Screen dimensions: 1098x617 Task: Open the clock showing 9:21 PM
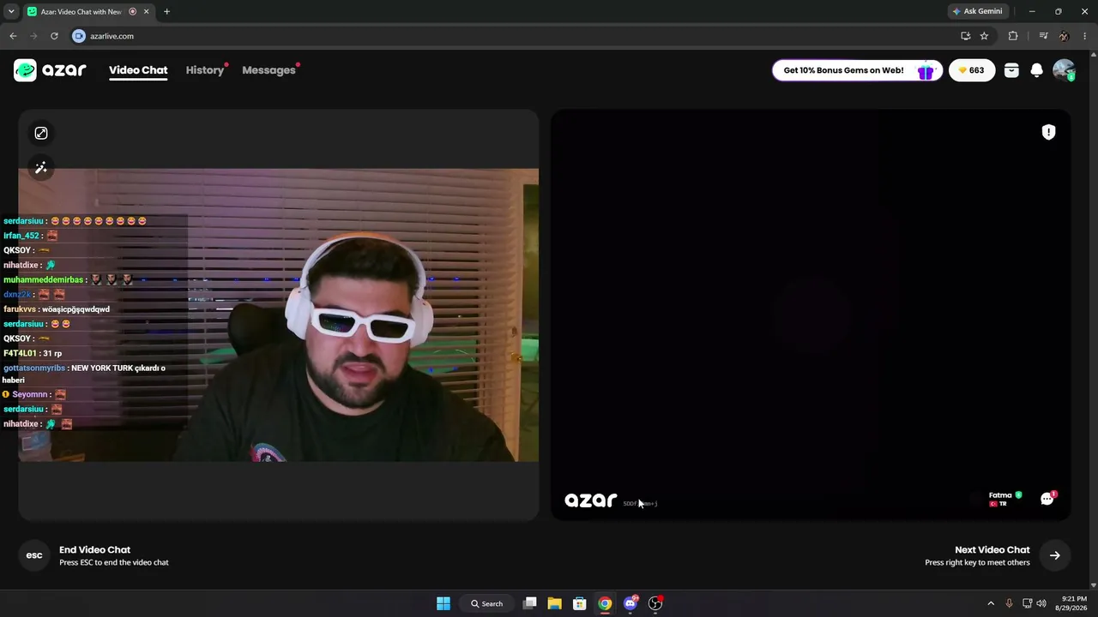tap(1074, 603)
